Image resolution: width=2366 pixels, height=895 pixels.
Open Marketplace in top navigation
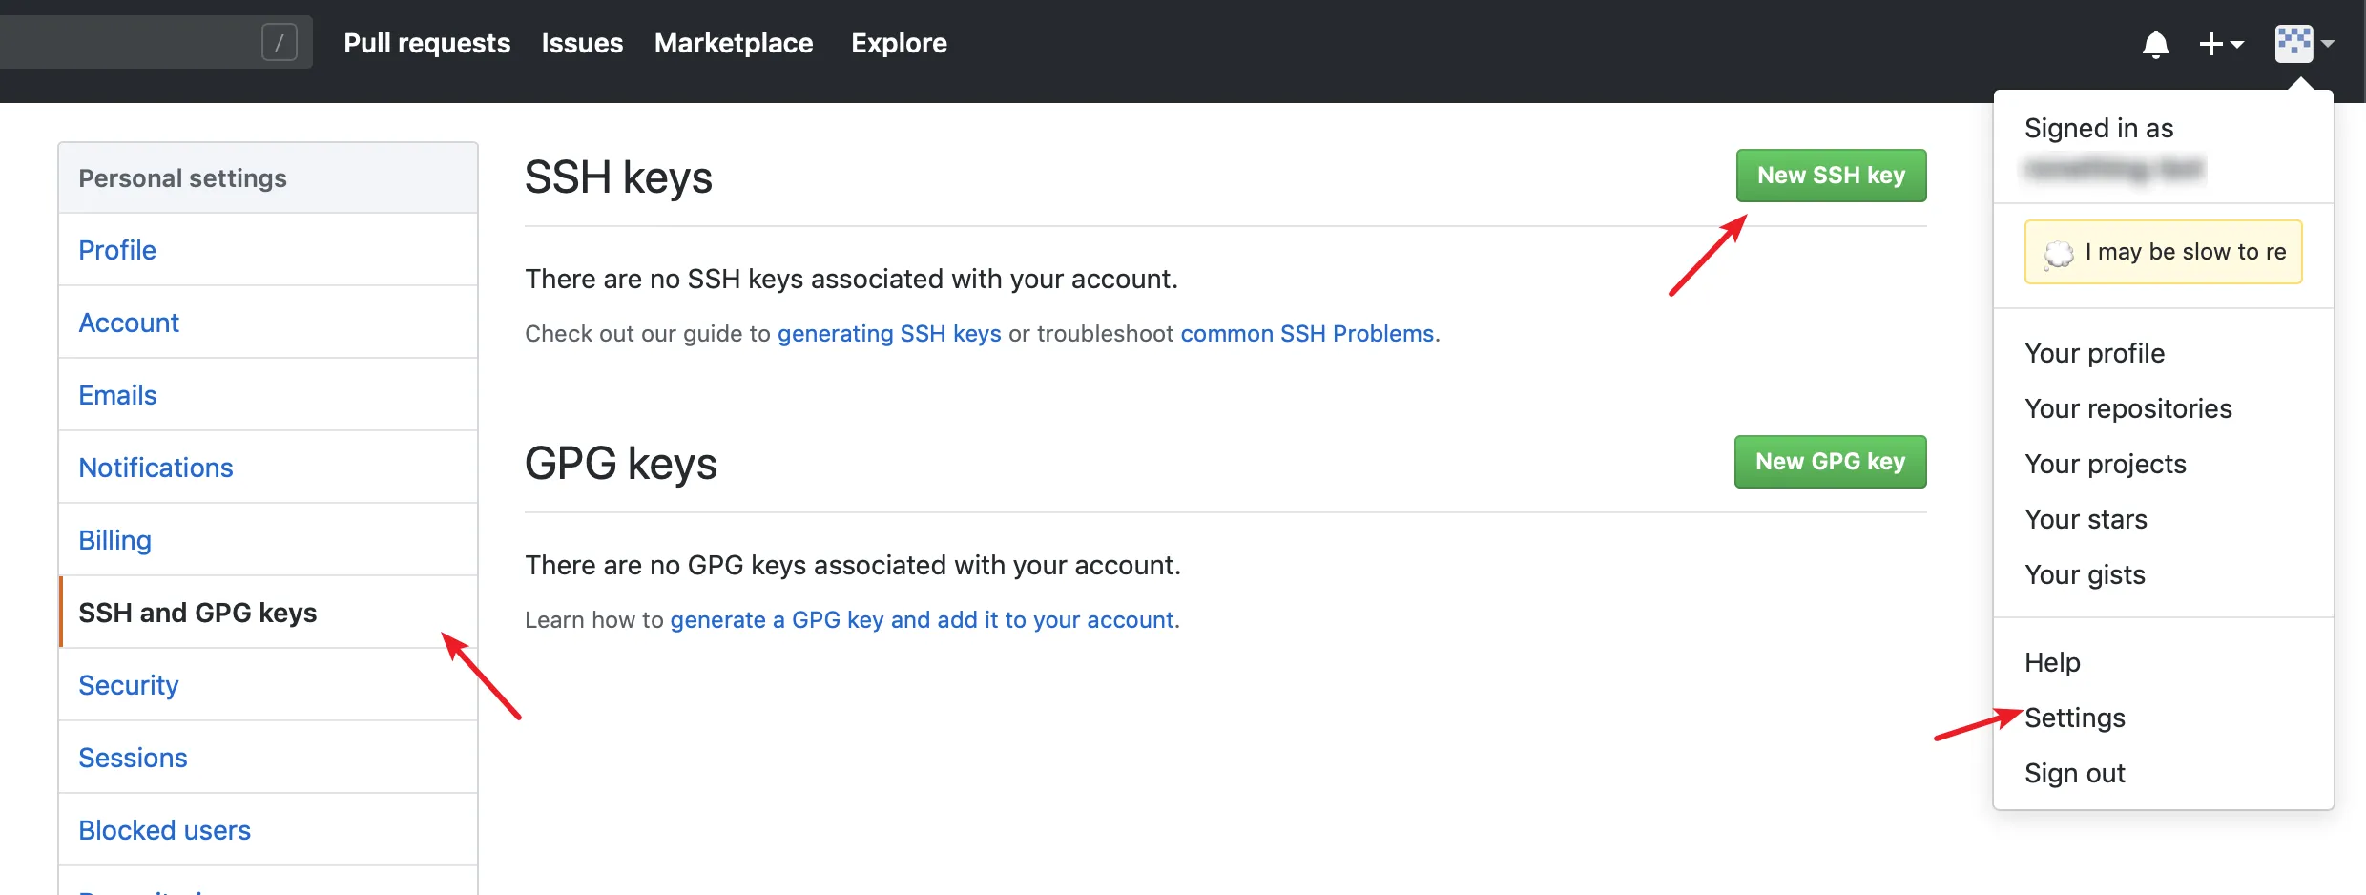(x=734, y=43)
